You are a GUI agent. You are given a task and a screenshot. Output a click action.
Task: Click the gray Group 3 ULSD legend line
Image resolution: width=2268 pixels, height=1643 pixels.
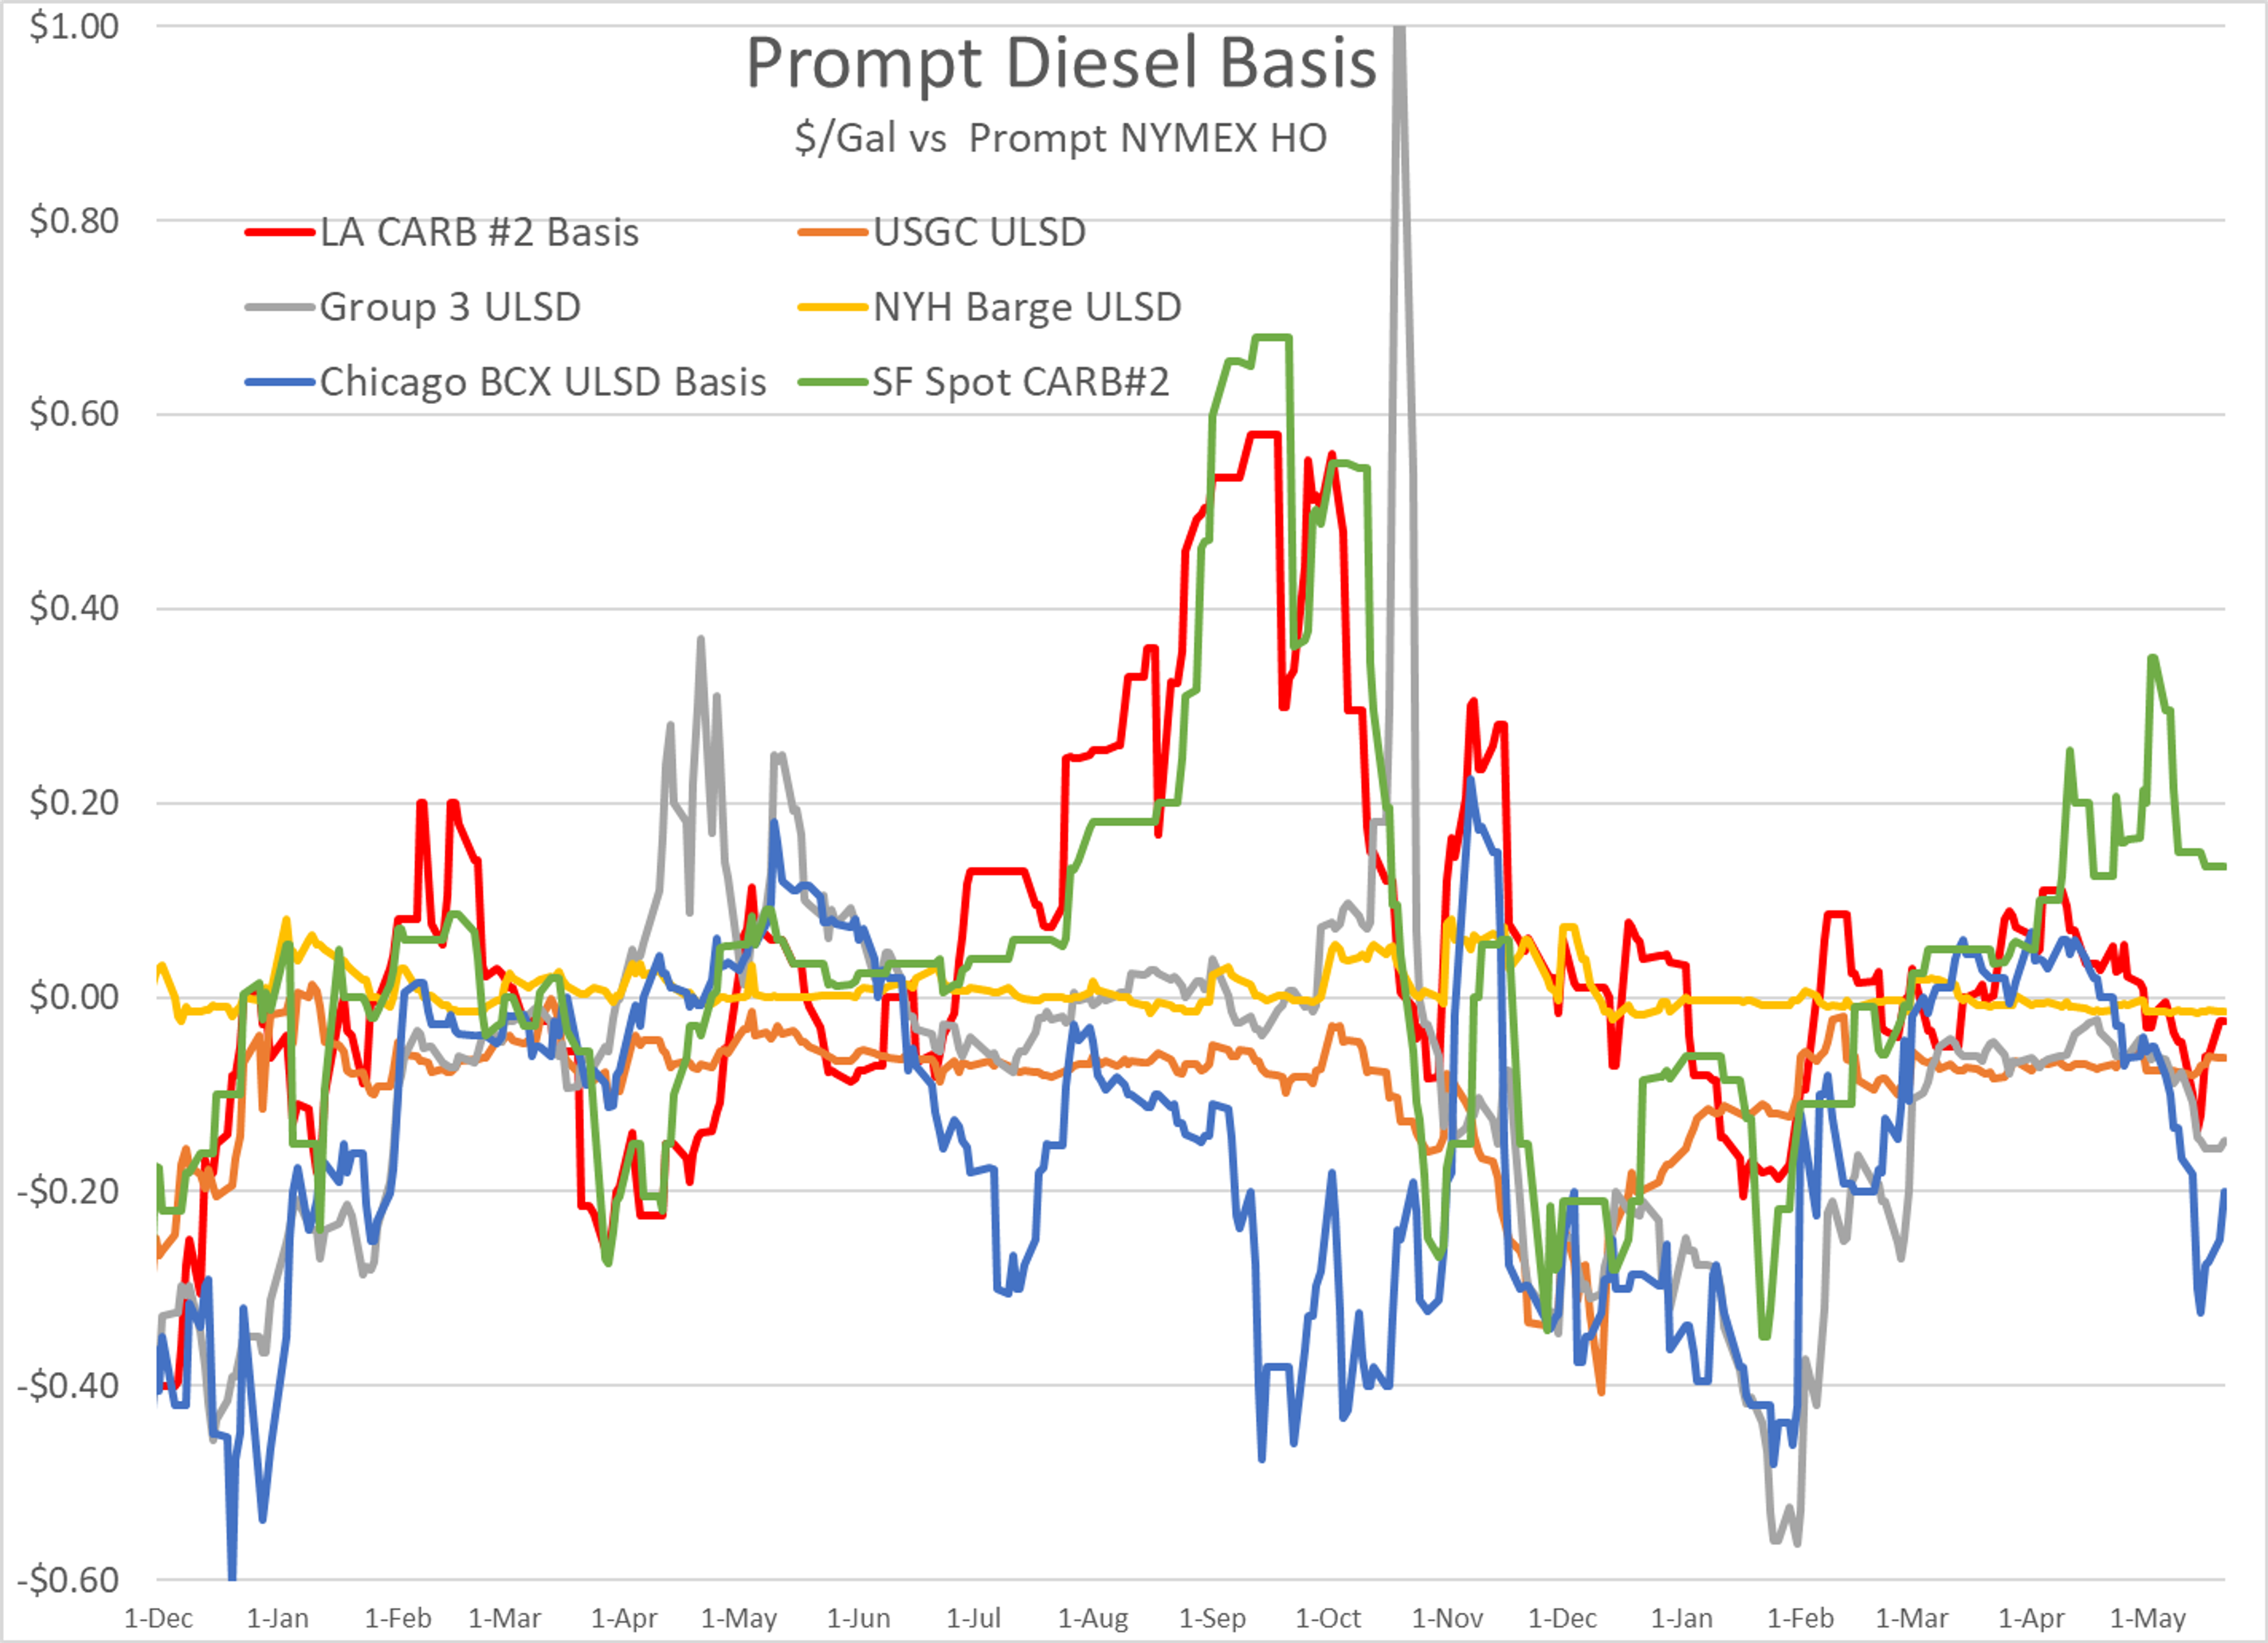[281, 307]
